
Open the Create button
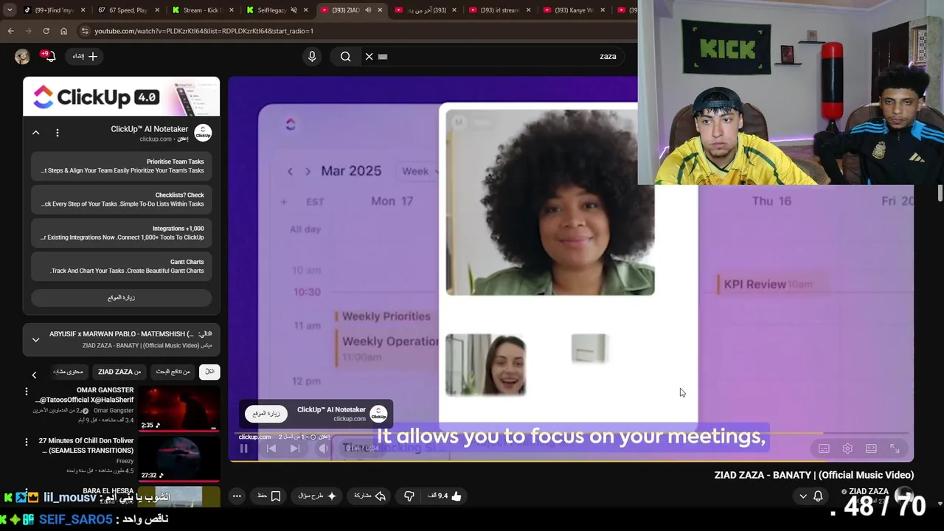pos(85,56)
